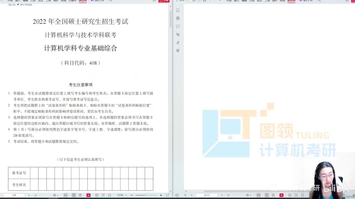Click the exam title 2022年全国硕士研究生招生考试
The width and height of the screenshot is (355, 199).
[x=80, y=22]
